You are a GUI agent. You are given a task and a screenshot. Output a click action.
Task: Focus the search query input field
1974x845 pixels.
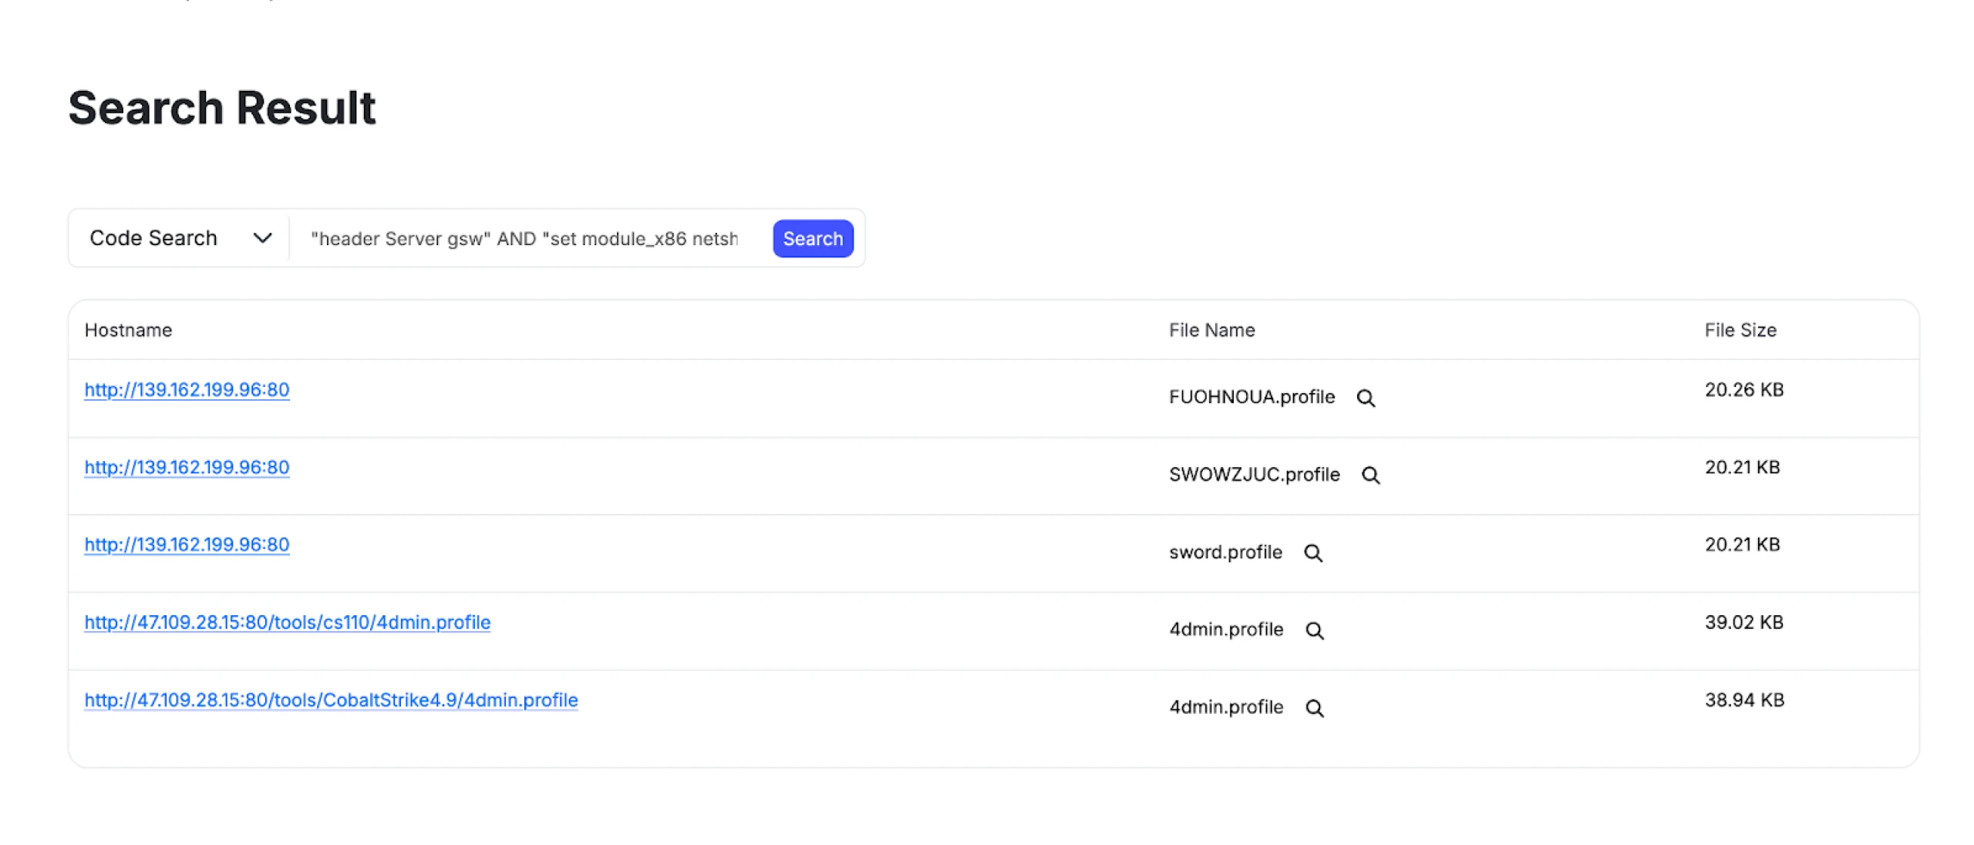(524, 239)
